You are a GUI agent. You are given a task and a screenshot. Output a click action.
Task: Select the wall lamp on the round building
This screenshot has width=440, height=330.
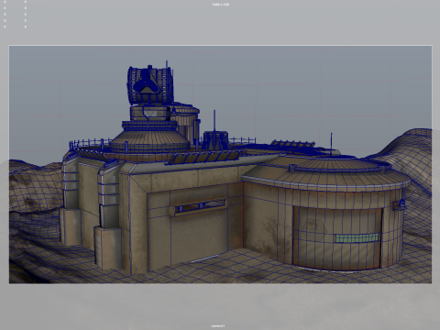(400, 204)
